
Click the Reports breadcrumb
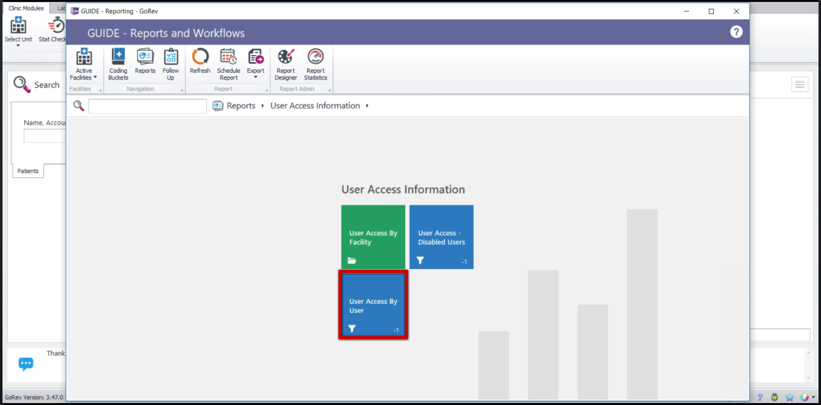tap(241, 106)
